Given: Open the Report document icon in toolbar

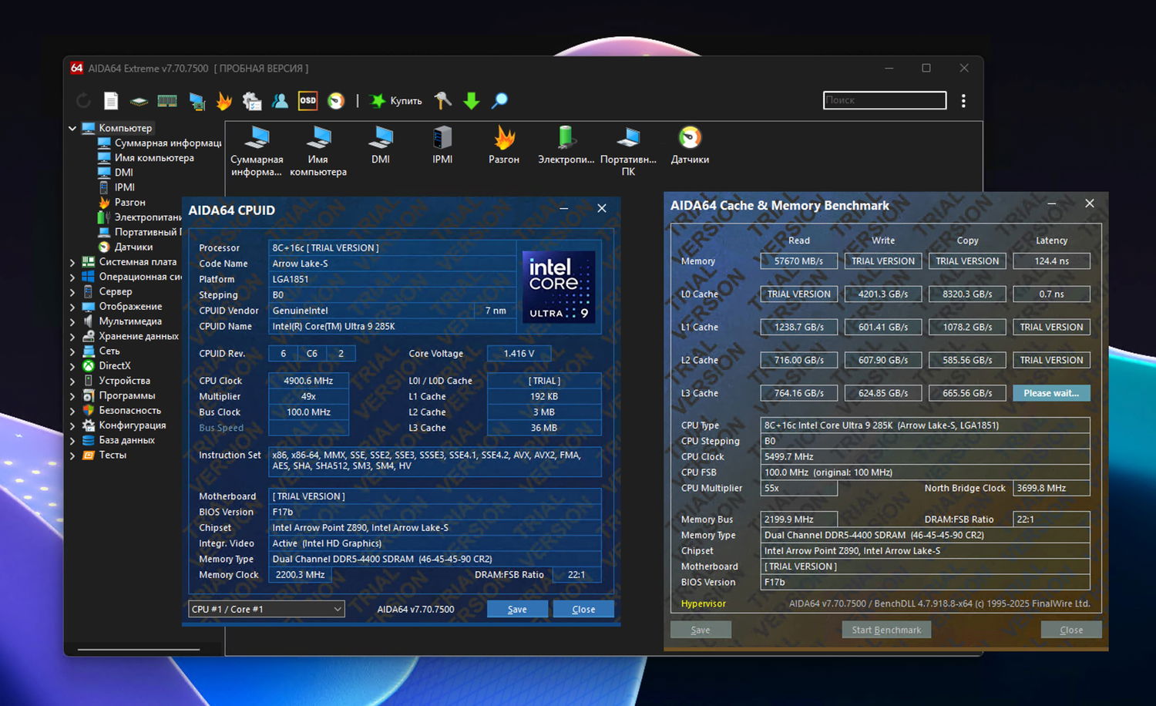Looking at the screenshot, I should [x=112, y=101].
